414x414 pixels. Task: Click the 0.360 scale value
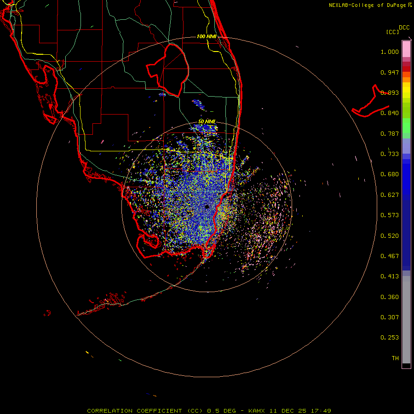click(390, 297)
